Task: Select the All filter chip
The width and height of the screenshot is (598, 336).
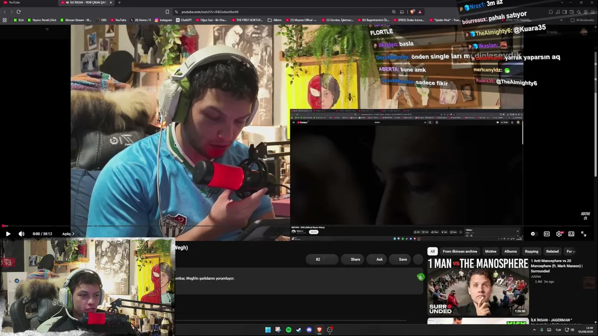Action: (x=433, y=252)
